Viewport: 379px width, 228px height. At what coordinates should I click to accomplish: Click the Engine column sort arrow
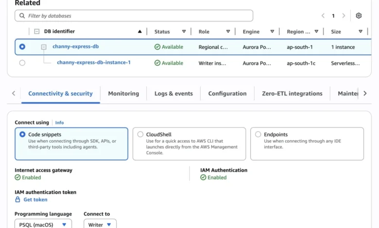(272, 32)
